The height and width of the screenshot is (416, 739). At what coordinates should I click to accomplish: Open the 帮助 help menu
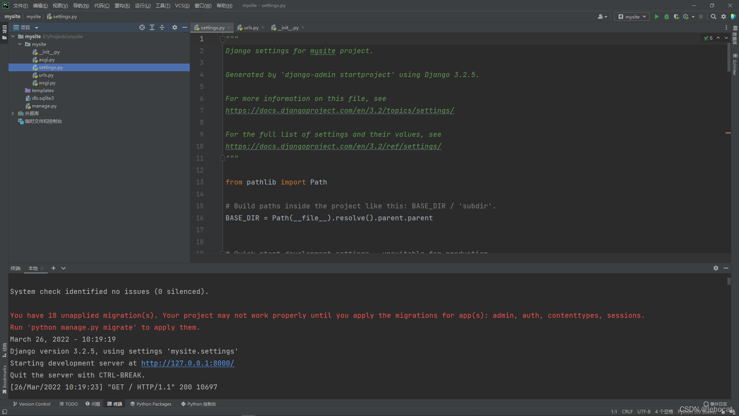224,5
